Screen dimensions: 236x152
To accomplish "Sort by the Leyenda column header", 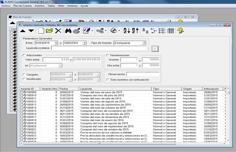I will click(115, 88).
